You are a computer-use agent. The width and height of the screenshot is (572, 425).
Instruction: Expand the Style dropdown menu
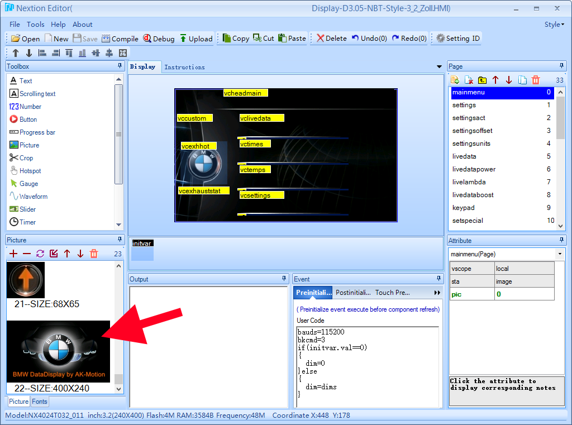554,25
